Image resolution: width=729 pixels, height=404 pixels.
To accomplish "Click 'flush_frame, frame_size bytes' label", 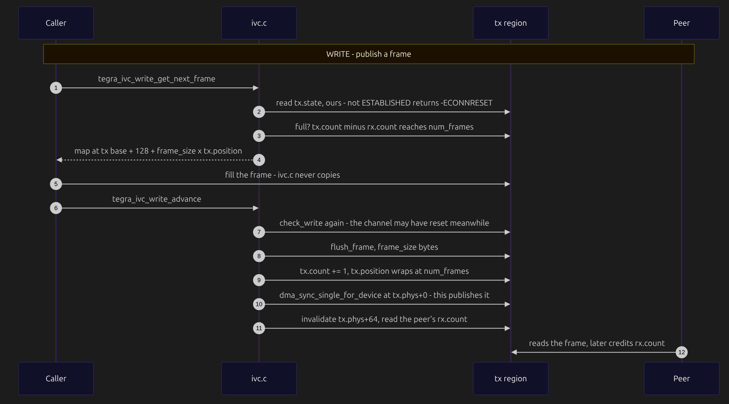I will coord(384,247).
